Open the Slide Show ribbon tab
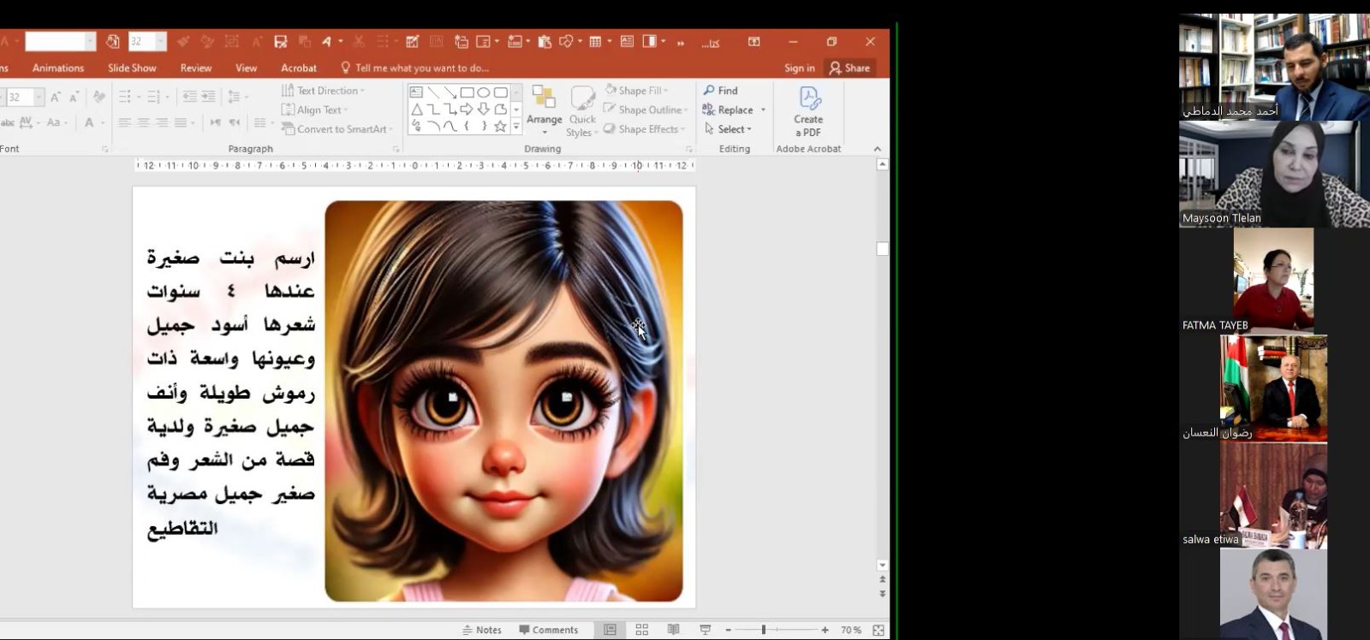Screen dimensions: 1370x640 [x=132, y=68]
